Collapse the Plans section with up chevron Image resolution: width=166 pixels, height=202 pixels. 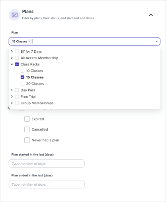point(151,15)
